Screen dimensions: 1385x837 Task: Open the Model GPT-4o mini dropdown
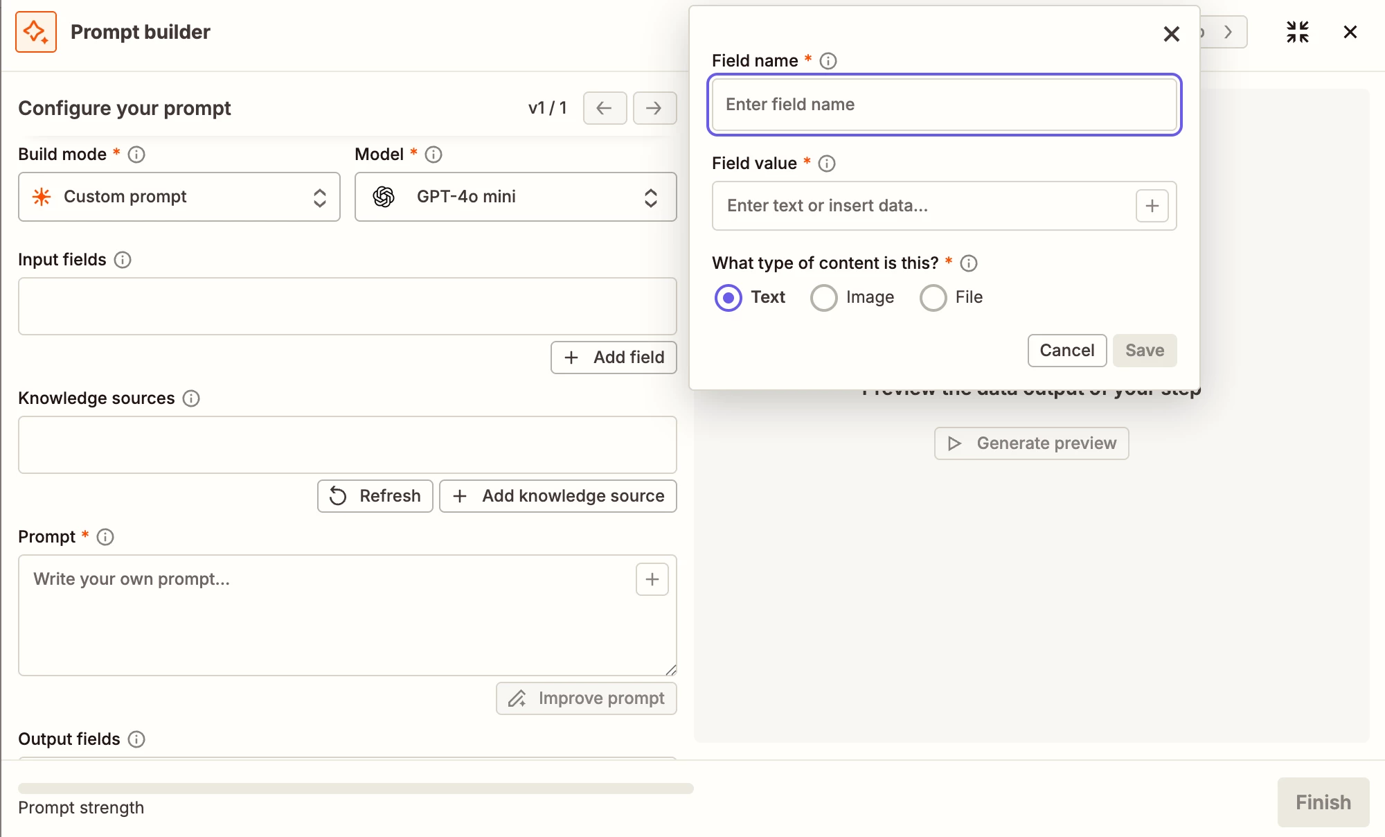click(x=515, y=197)
